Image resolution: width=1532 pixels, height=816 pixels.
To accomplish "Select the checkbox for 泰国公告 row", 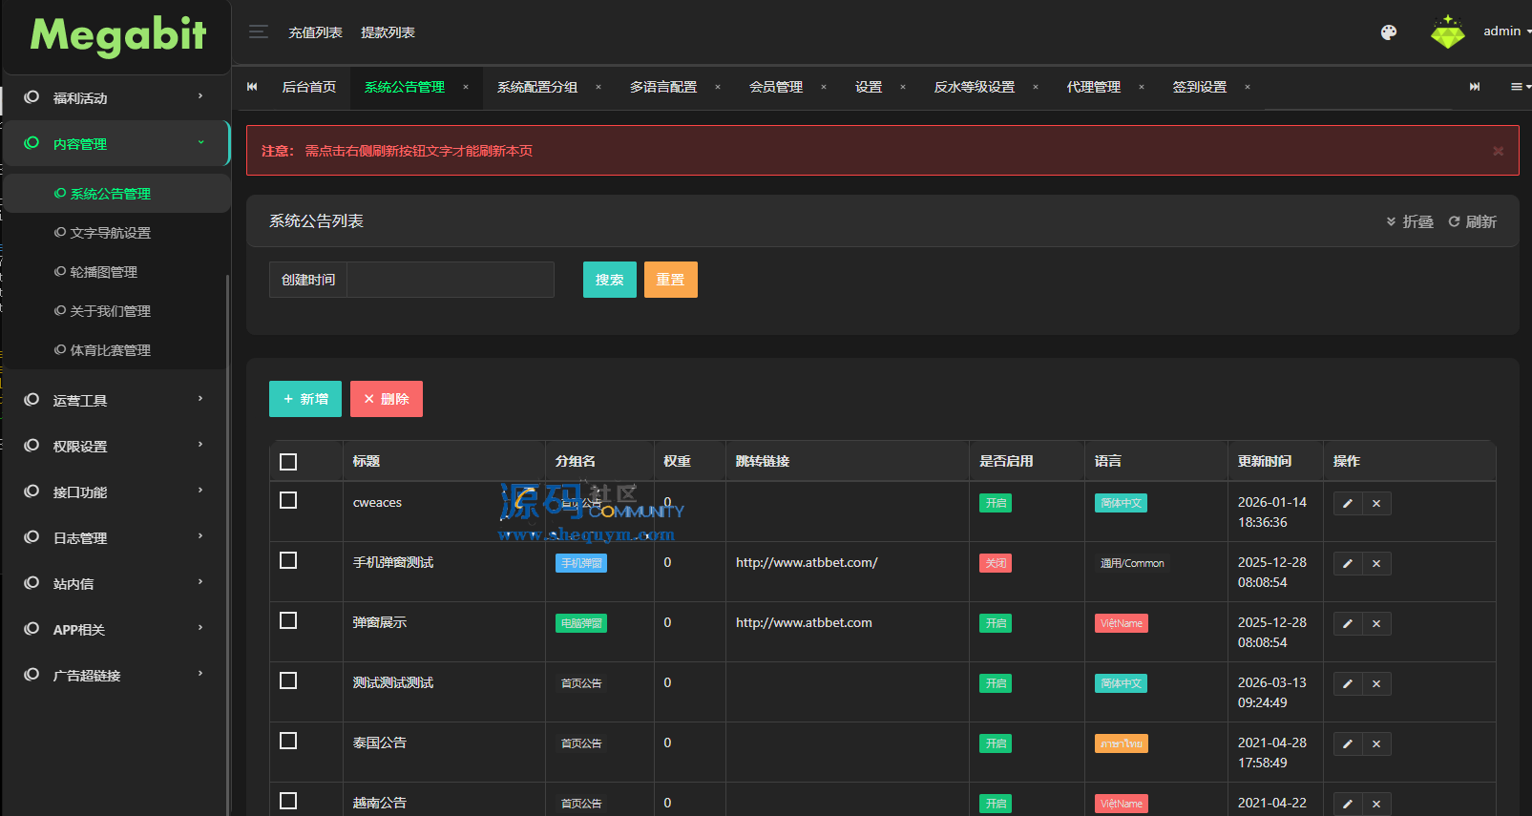I will tap(288, 742).
